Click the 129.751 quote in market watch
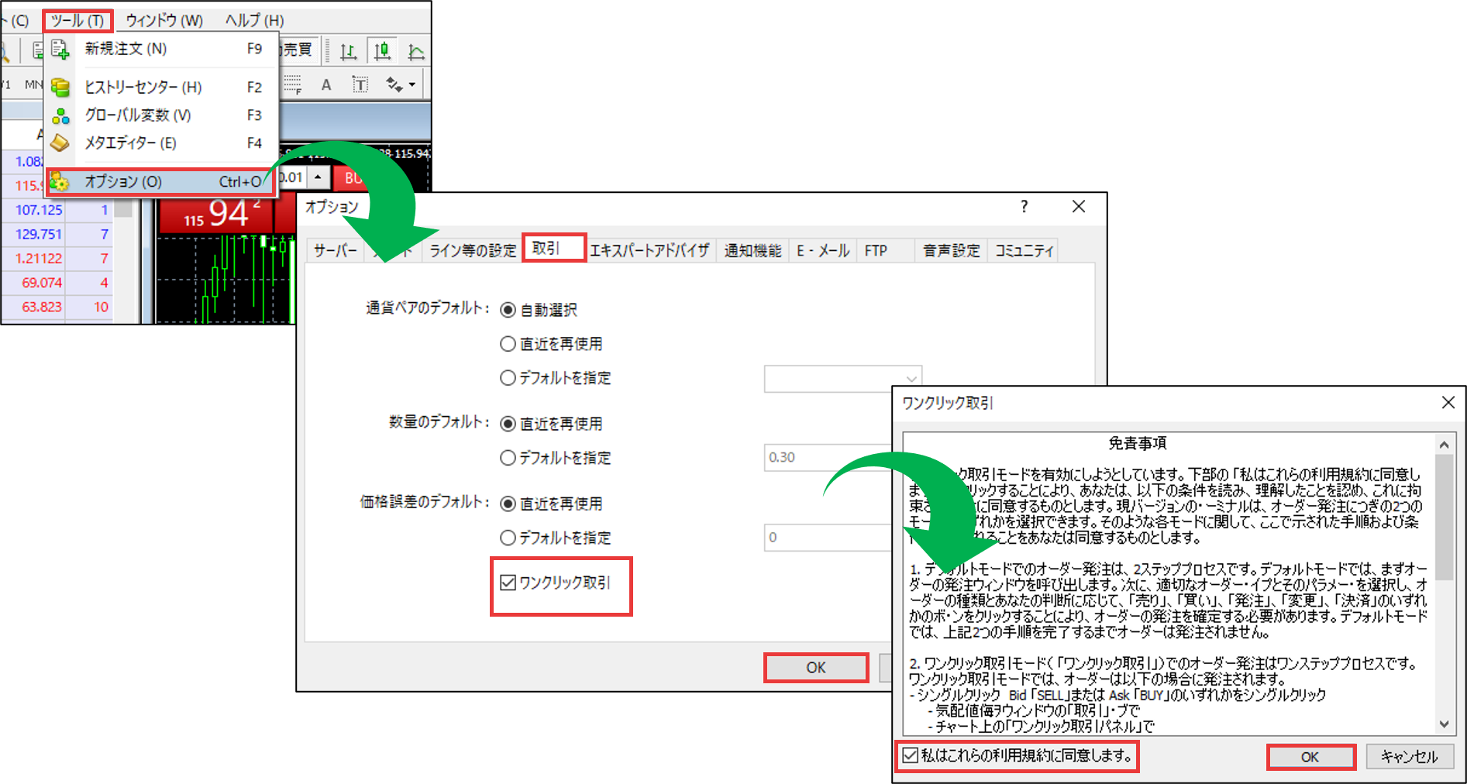 point(39,234)
